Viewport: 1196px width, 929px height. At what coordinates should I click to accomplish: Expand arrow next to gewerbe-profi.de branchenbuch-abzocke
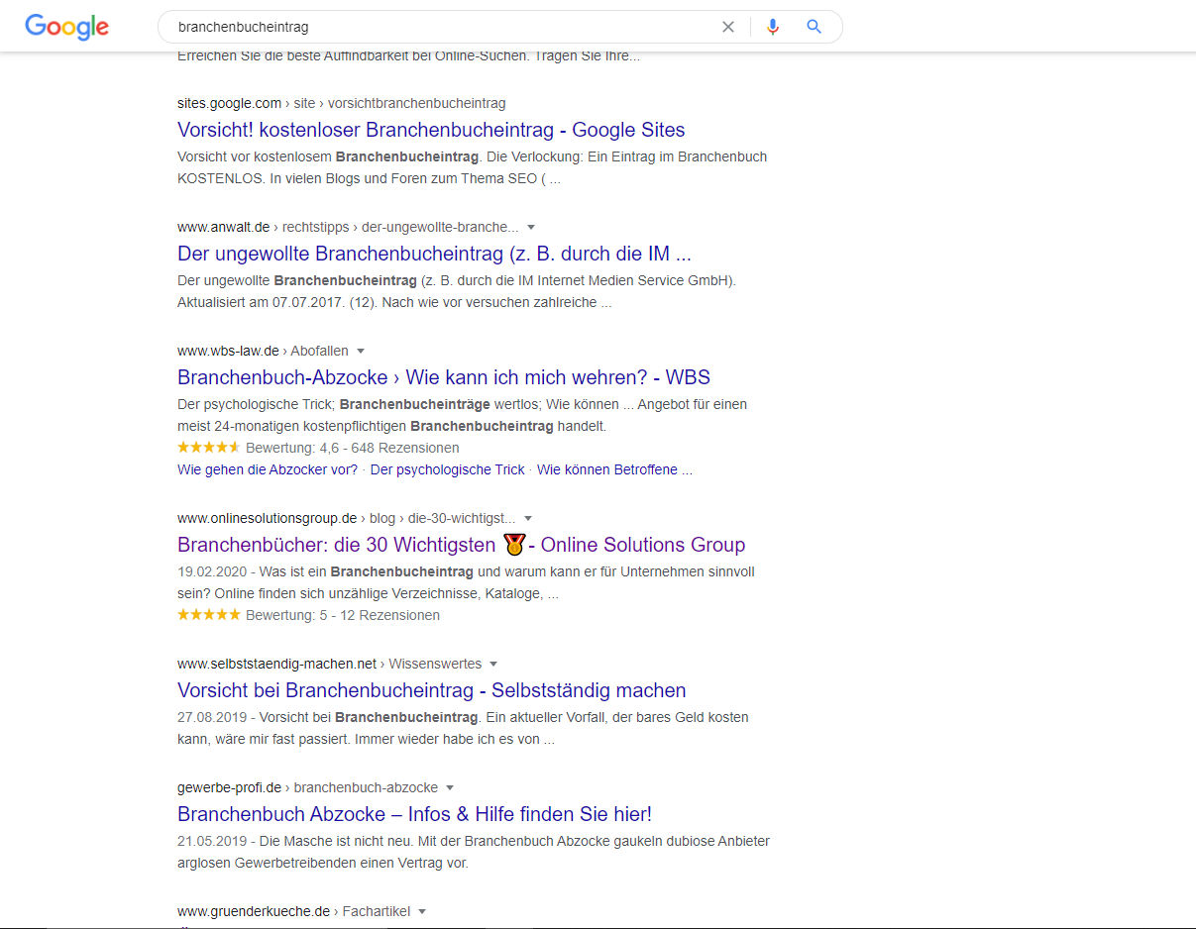pyautogui.click(x=450, y=787)
